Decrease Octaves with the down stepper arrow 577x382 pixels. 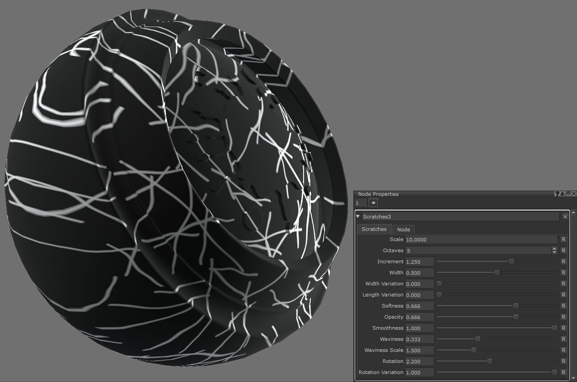coord(554,253)
